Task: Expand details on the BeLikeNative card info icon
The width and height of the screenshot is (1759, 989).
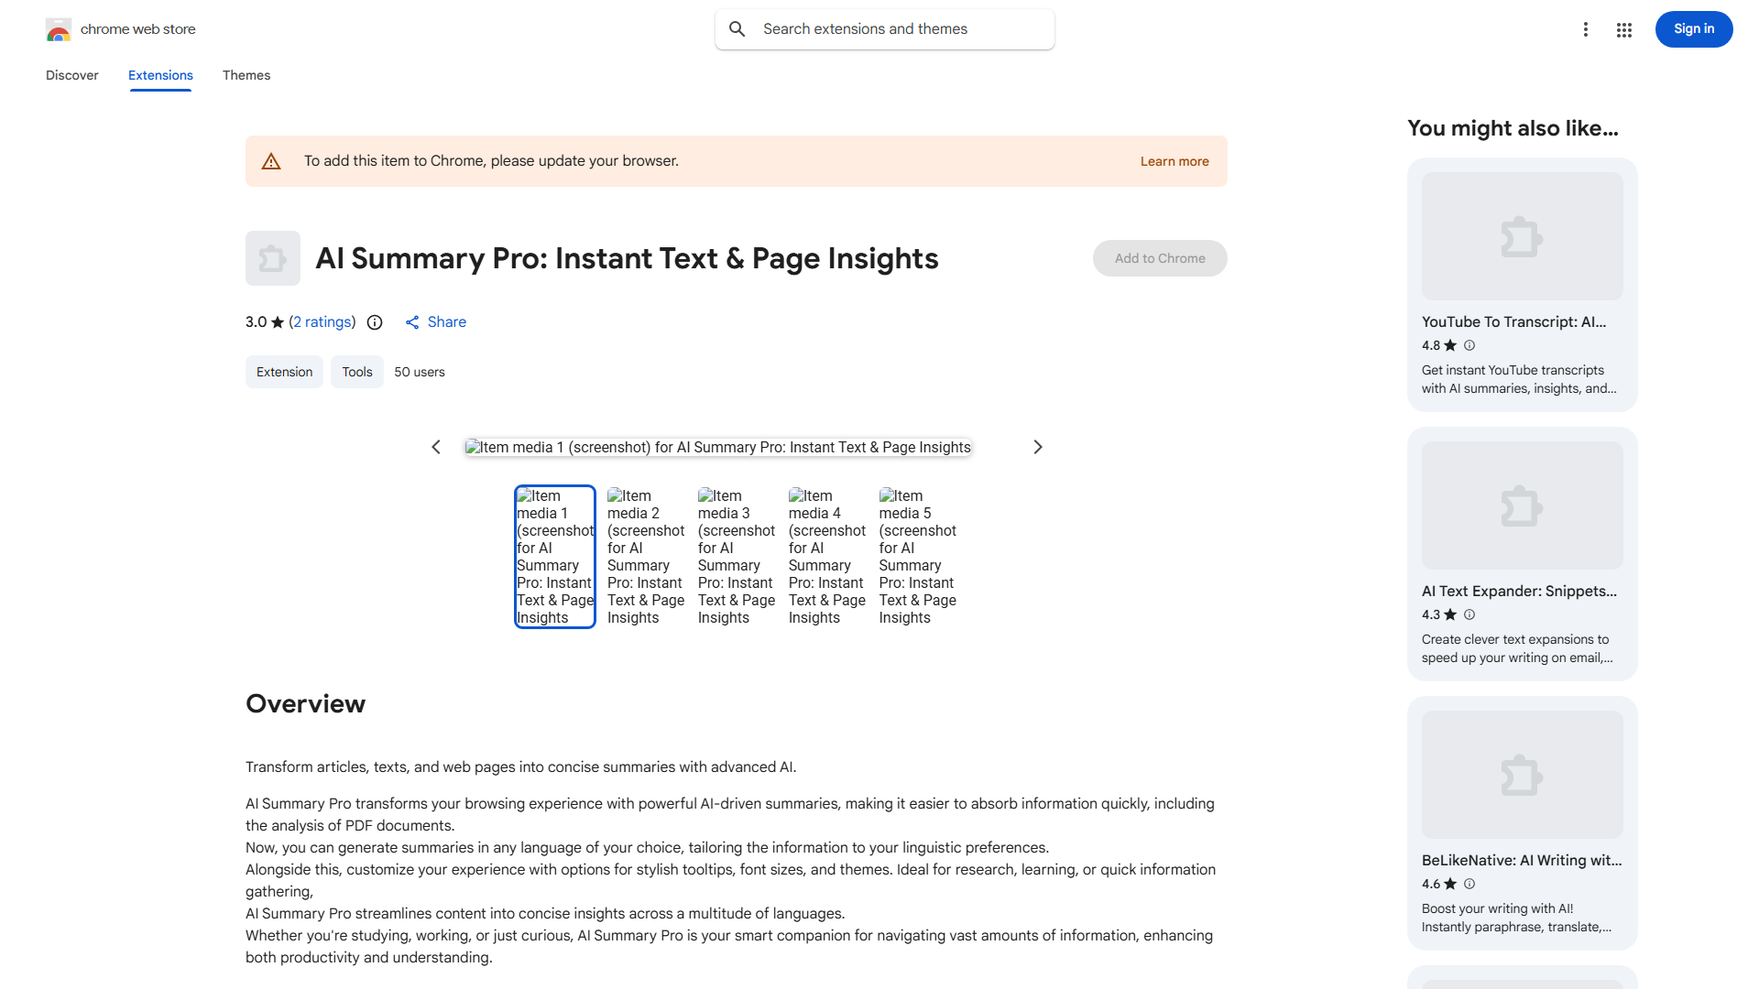Action: (x=1469, y=884)
